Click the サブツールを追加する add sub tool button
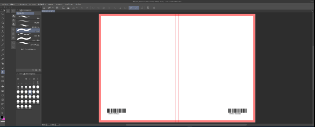Viewport: 315px width, 127px height. pyautogui.click(x=28, y=49)
